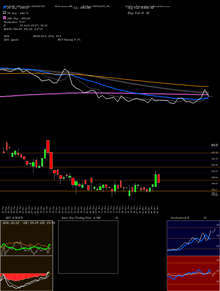Screen dimensions: 220x291
Task: Click the thick blue line in RSI panel
Action: (x=189, y=273)
